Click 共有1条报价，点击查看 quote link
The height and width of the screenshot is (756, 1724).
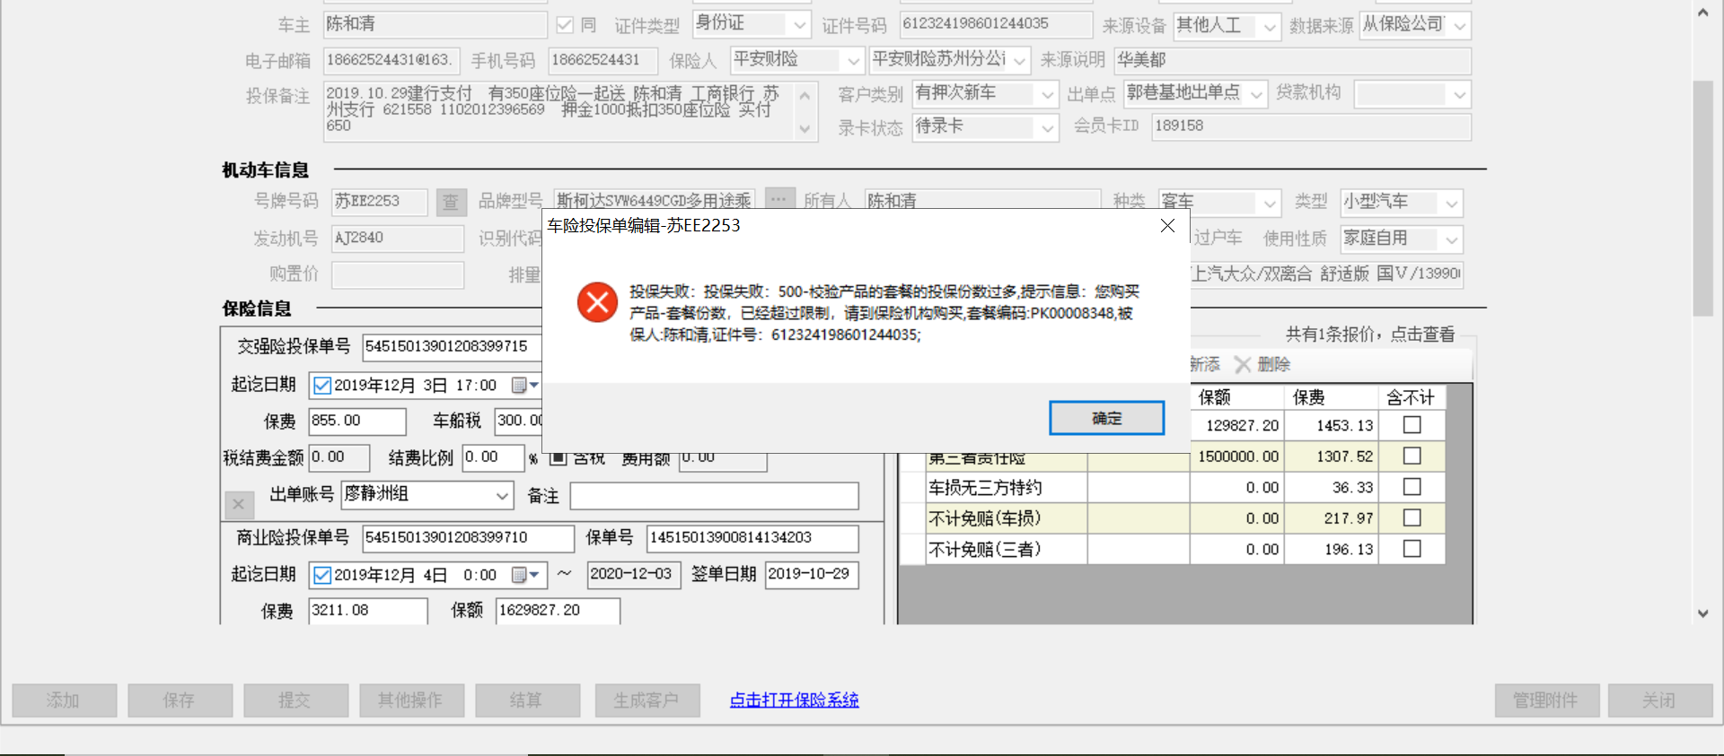pyautogui.click(x=1370, y=335)
